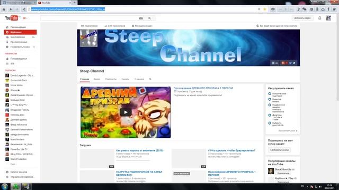Image resolution: width=339 pixels, height=190 pixels.
Task: Click the taskbar clock
Action: click(x=329, y=186)
